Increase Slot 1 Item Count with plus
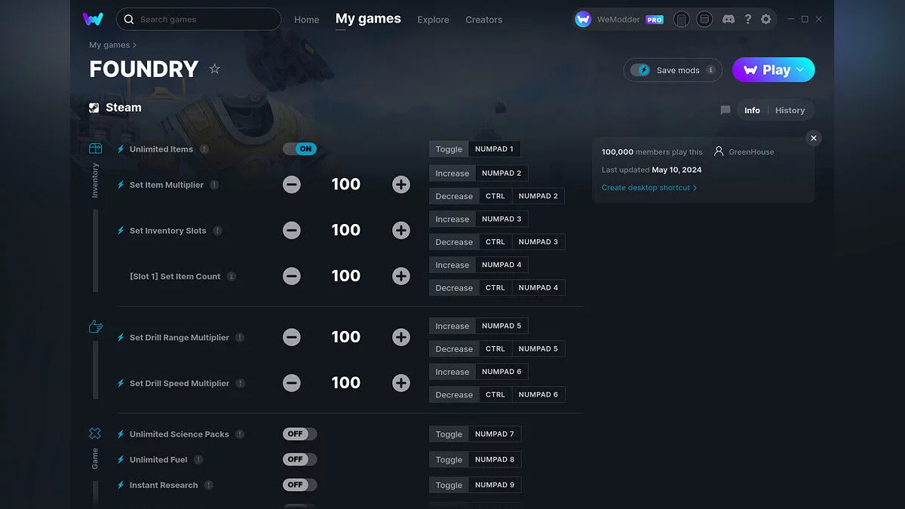This screenshot has width=905, height=509. point(401,276)
